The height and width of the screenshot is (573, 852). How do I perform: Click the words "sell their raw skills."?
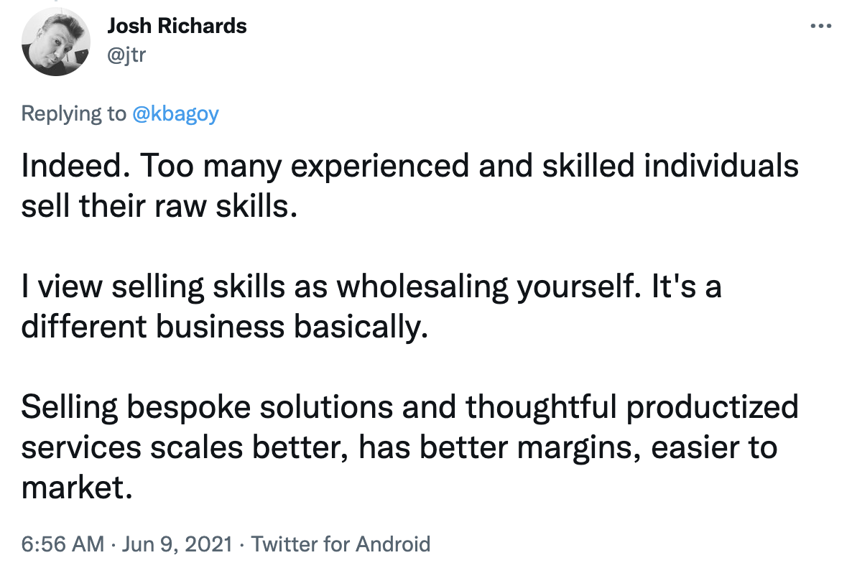pyautogui.click(x=159, y=206)
